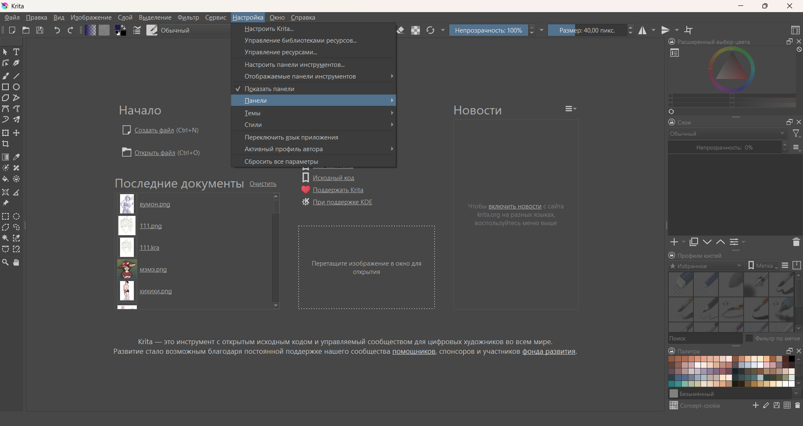Click Сбросить все параметры entry
The width and height of the screenshot is (803, 426).
[x=313, y=162]
